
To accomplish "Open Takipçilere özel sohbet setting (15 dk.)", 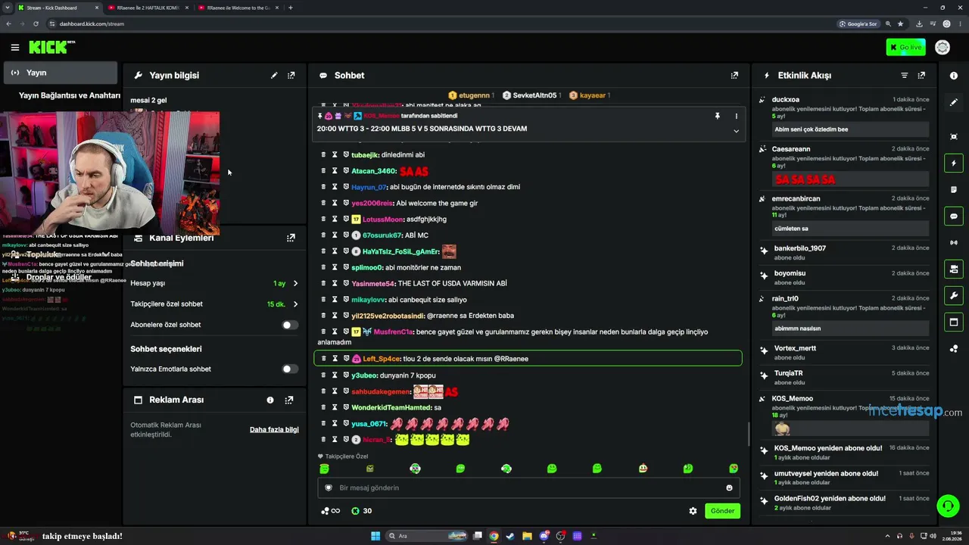I will [214, 304].
